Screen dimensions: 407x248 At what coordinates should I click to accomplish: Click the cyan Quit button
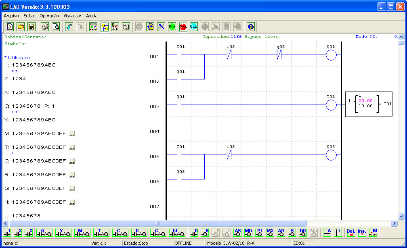click(x=194, y=27)
